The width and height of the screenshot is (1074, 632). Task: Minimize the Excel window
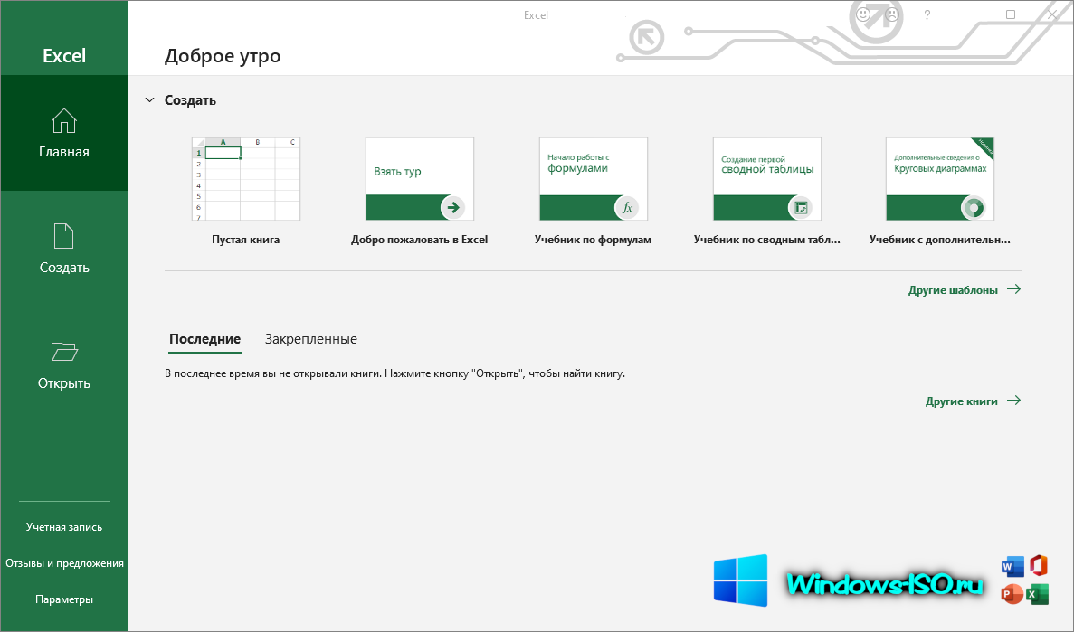click(x=968, y=14)
